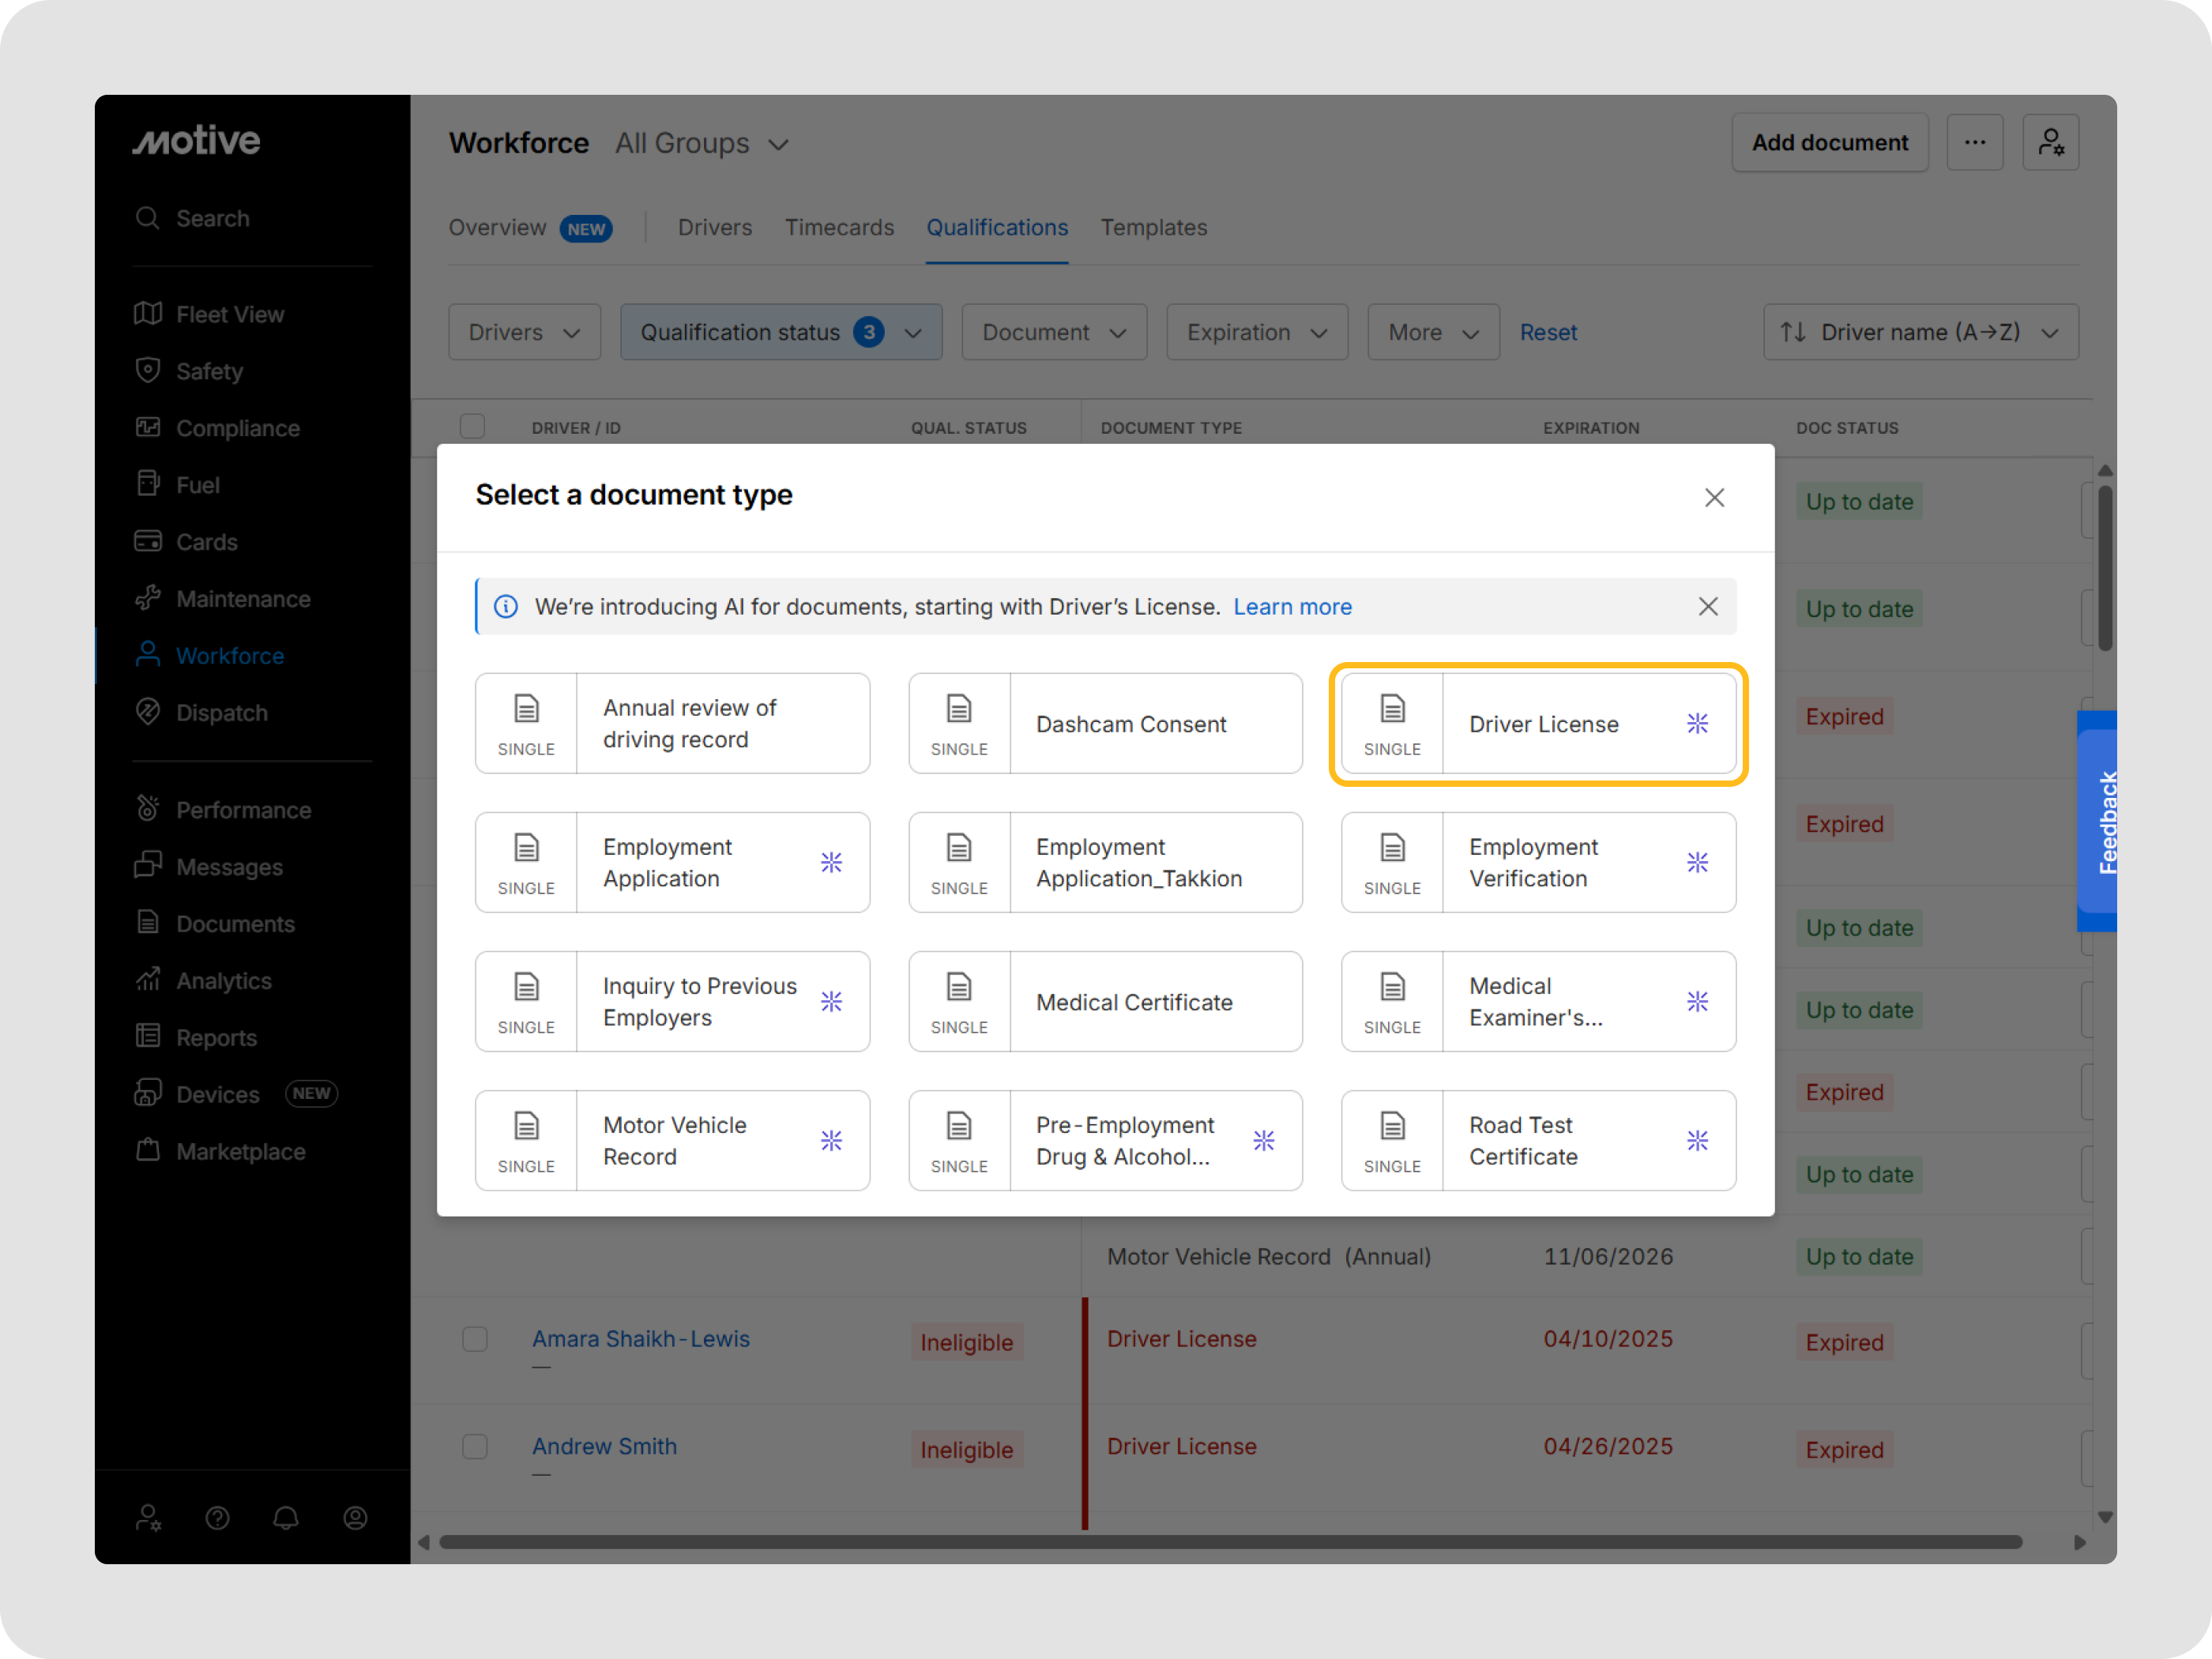This screenshot has height=1659, width=2212.
Task: Click the Learn more link
Action: pyautogui.click(x=1292, y=607)
